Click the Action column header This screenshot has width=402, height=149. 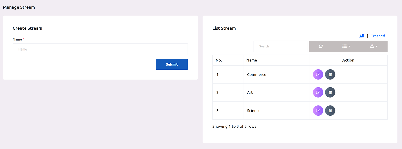coord(348,60)
